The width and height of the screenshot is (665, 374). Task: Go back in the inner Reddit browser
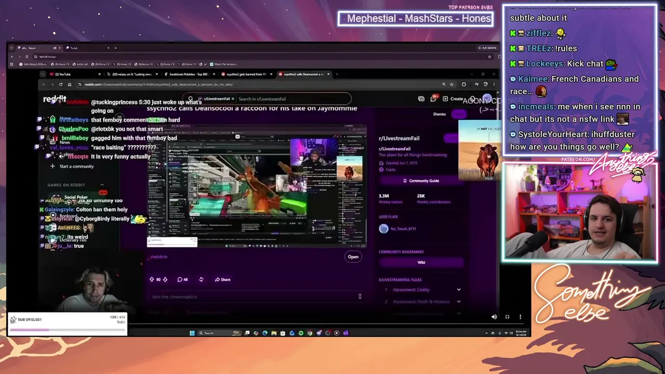[44, 84]
